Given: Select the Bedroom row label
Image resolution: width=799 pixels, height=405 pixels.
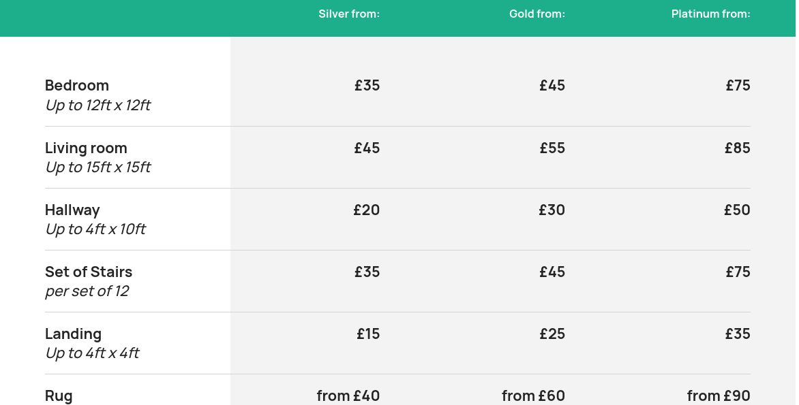Looking at the screenshot, I should tap(77, 86).
